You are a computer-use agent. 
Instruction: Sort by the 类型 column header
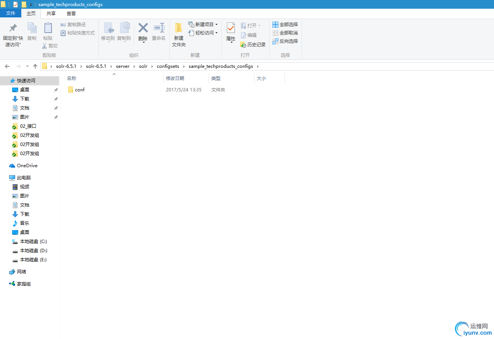216,78
